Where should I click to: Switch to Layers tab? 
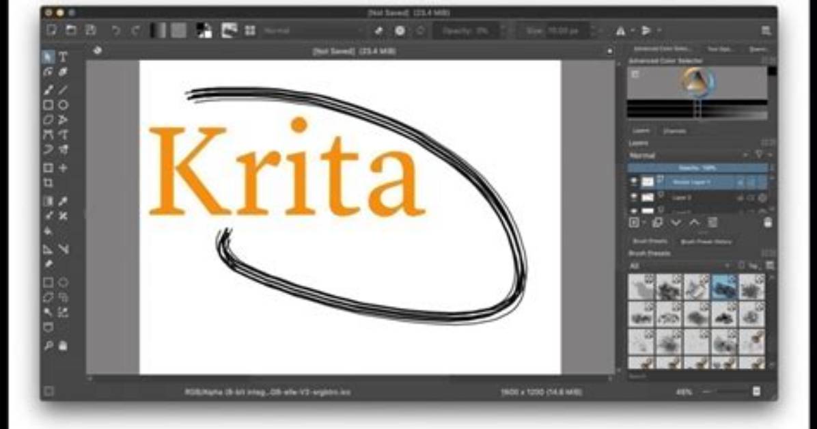pos(641,131)
